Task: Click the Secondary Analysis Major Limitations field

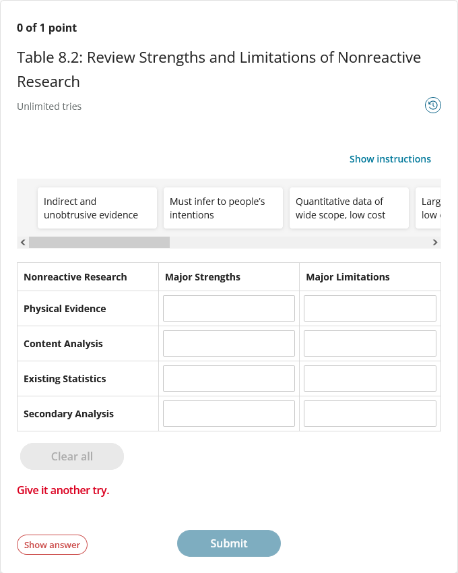Action: [x=369, y=413]
